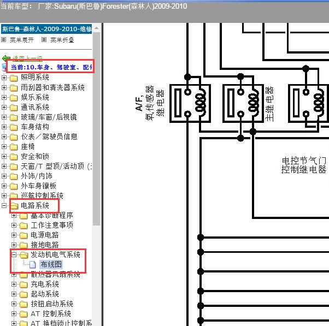Click the 外饰/内饰 folder icon
Screen dimensions: 329x326
[x=14, y=176]
